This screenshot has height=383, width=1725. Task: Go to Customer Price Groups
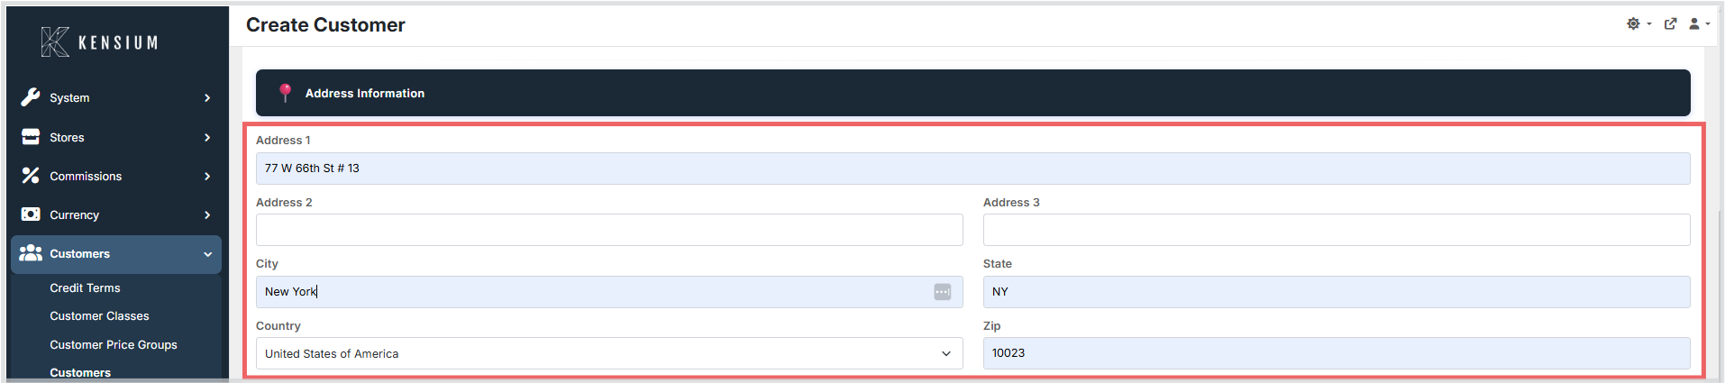pyautogui.click(x=114, y=345)
